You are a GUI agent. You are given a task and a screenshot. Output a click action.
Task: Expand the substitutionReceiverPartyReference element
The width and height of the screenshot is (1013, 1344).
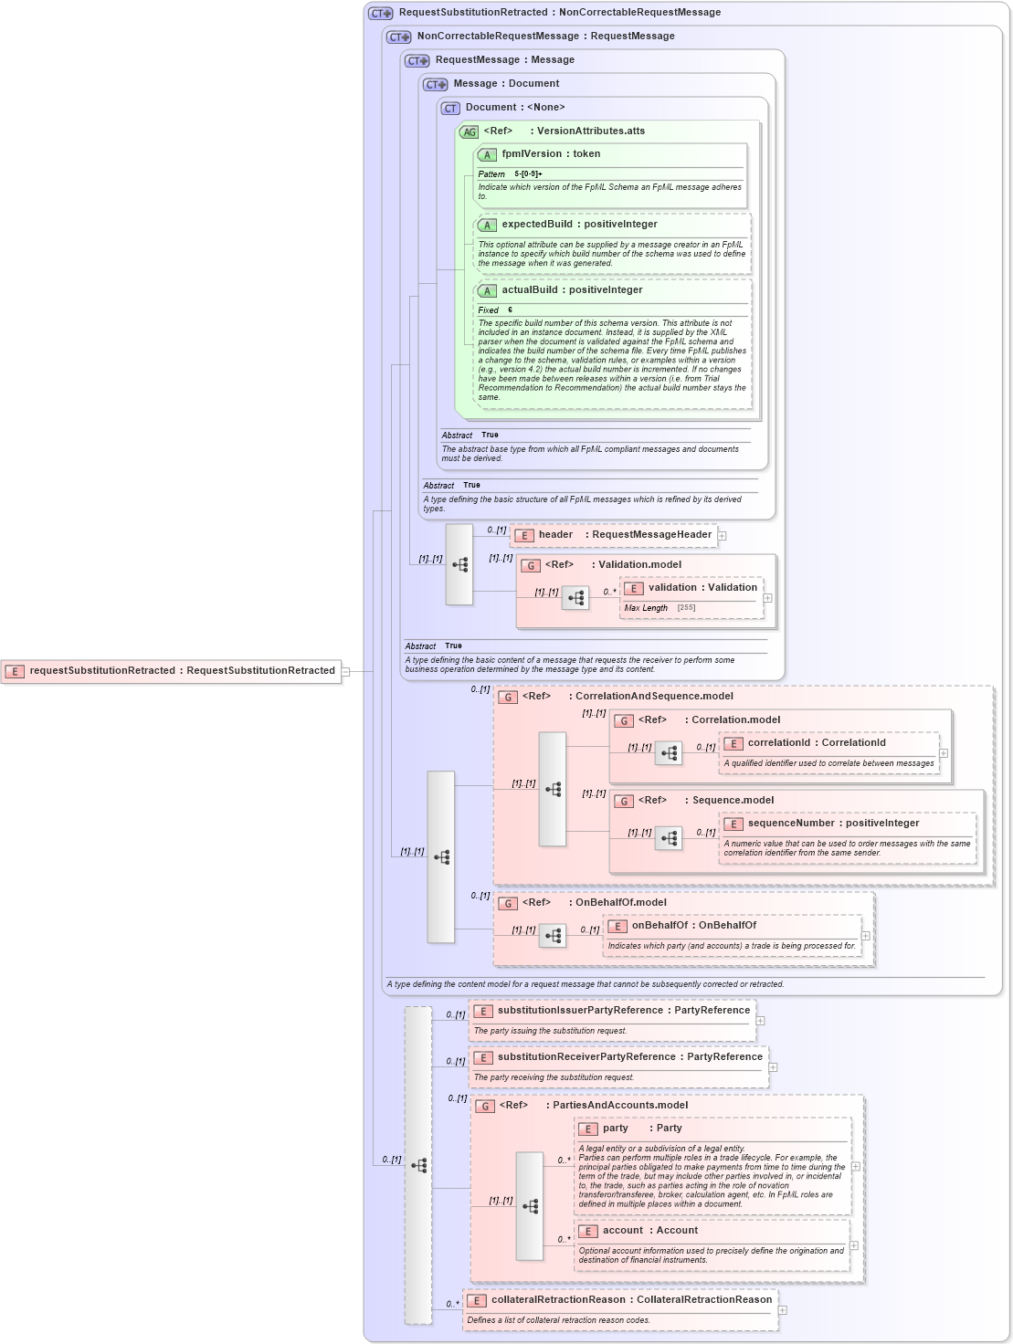[x=773, y=1067]
